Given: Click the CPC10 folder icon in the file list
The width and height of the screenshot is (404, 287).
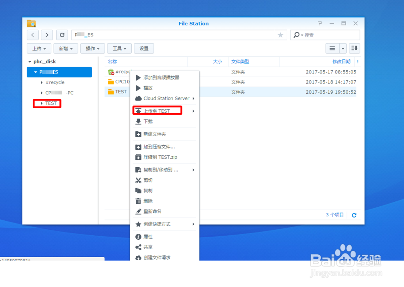Looking at the screenshot, I should (x=111, y=82).
